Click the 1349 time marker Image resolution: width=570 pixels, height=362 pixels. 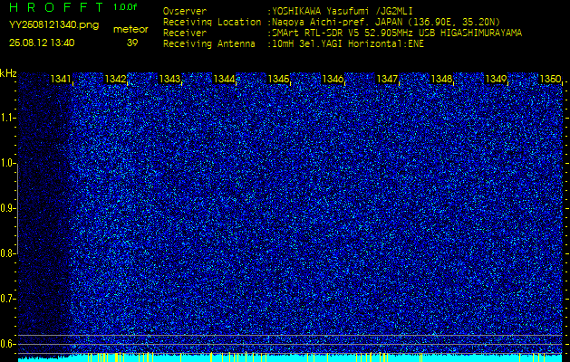click(496, 79)
